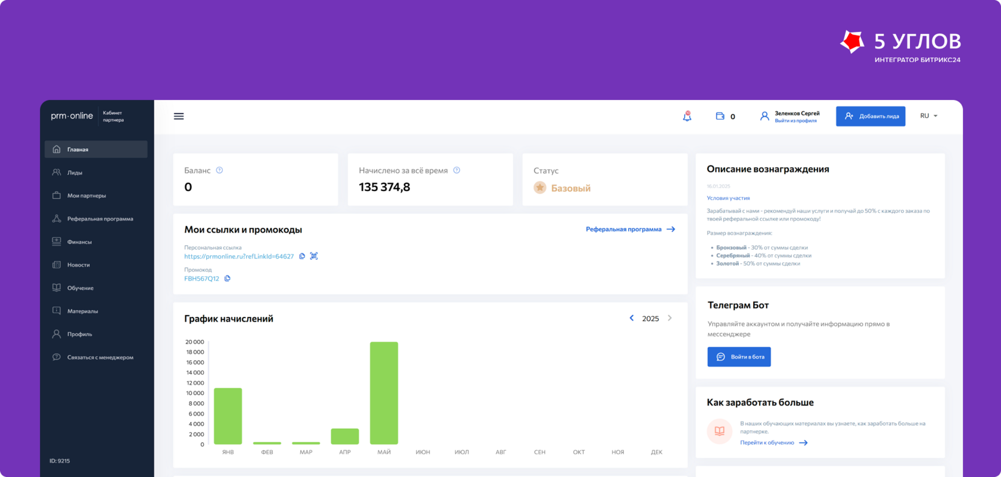
Task: Open the Условия участия link
Action: [x=728, y=198]
